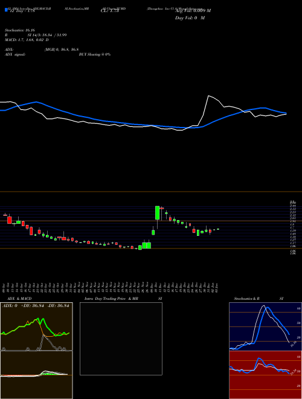Open the empty intraday trading price chart box
This screenshot has width=302, height=399.
[121, 339]
